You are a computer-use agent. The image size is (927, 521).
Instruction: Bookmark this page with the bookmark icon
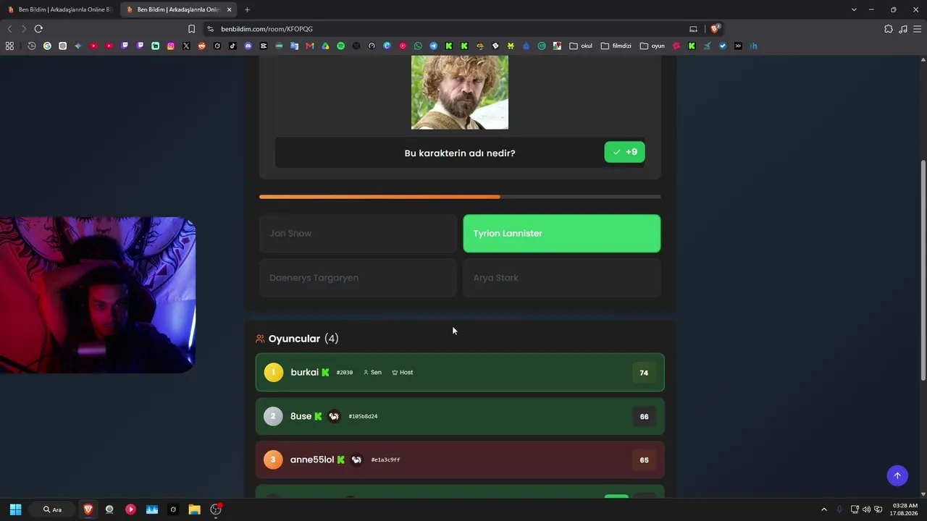(191, 29)
